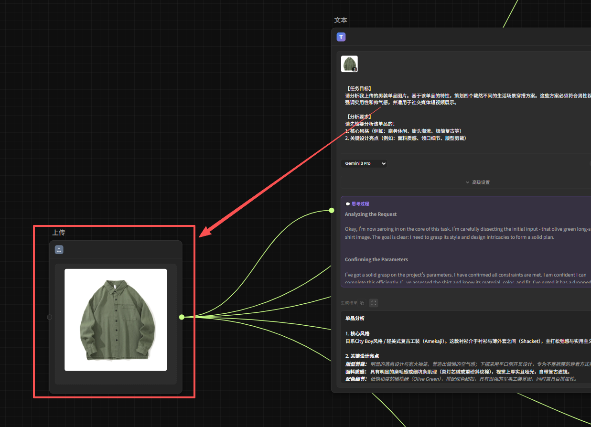Click the 上传 node title label

point(58,233)
